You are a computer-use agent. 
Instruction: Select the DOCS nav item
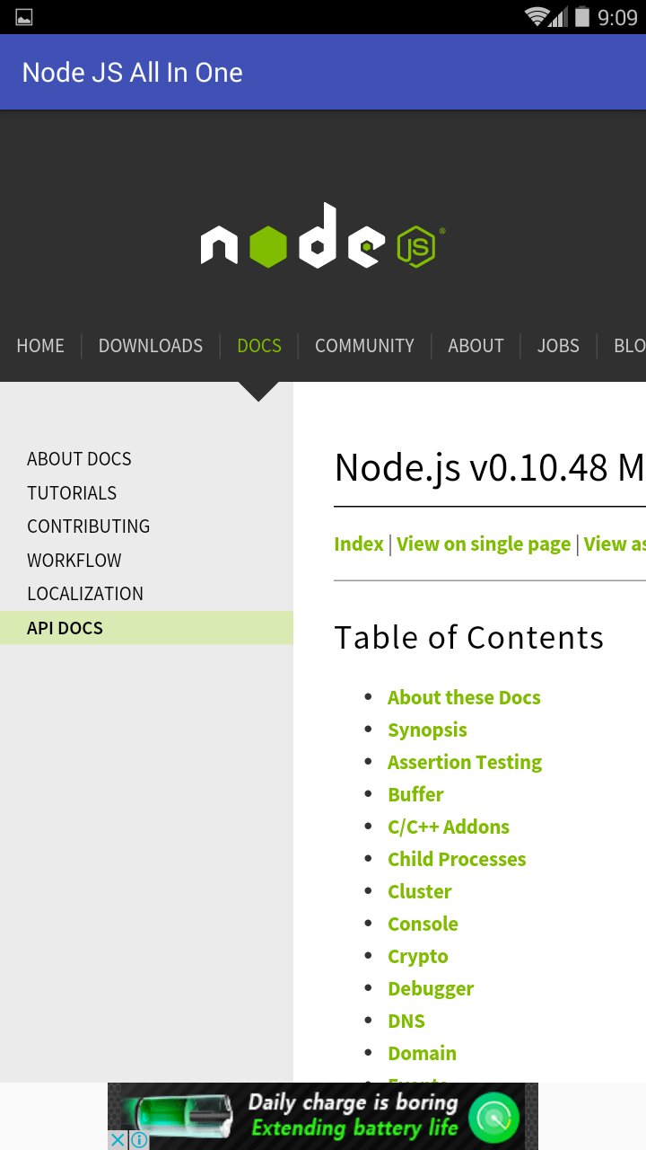point(259,346)
